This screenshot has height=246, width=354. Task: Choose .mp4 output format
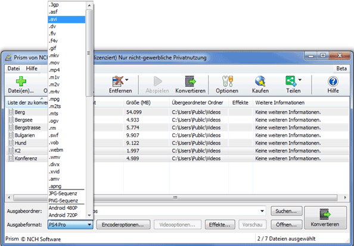67,70
